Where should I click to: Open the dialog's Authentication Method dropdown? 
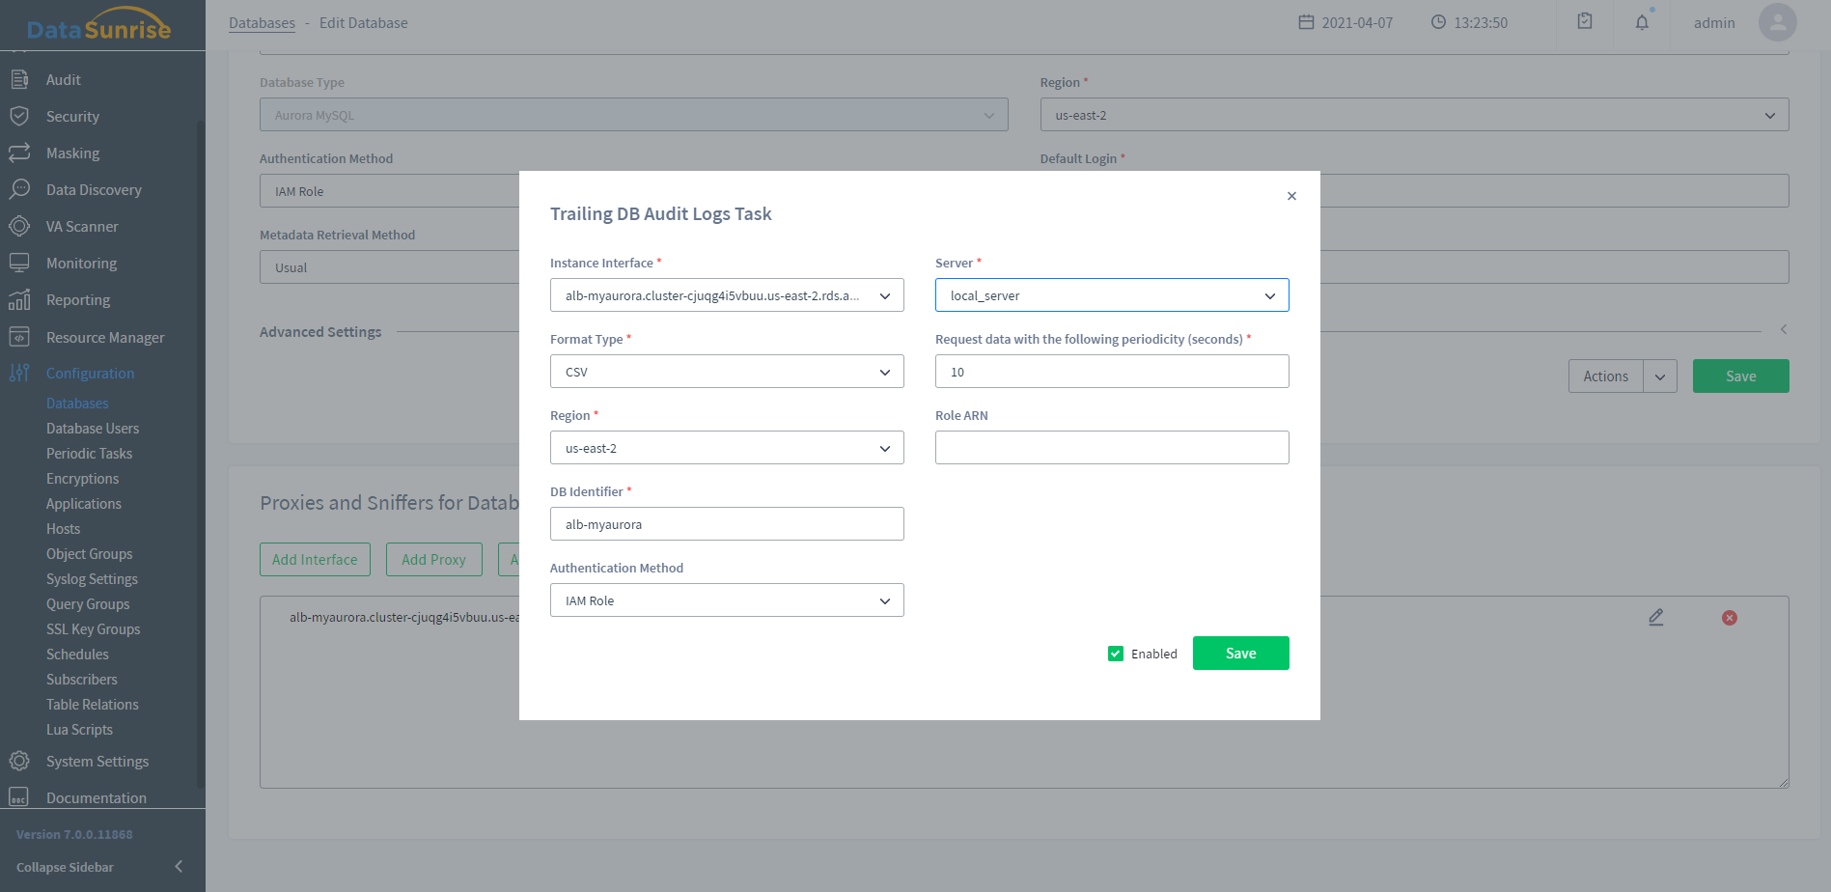[726, 600]
